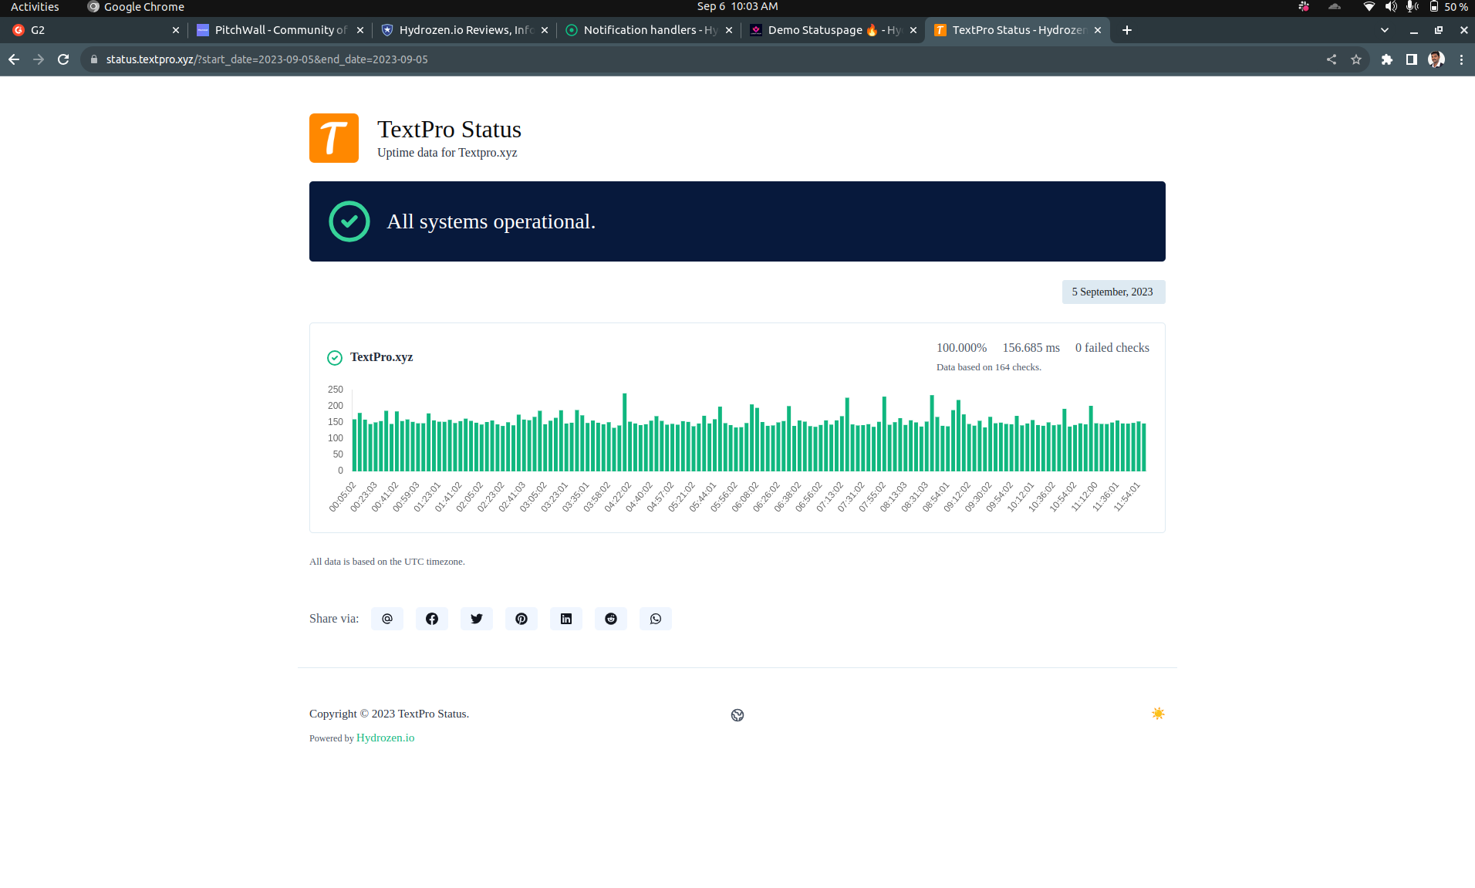Click the Slack tray icon in top bar
1475x888 pixels.
[x=1304, y=7]
